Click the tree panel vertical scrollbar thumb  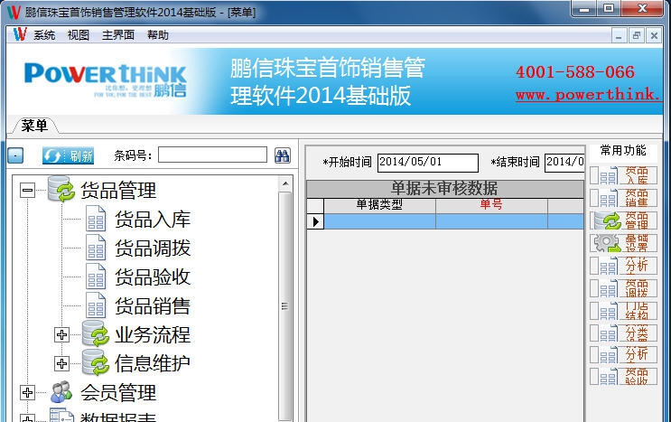285,306
